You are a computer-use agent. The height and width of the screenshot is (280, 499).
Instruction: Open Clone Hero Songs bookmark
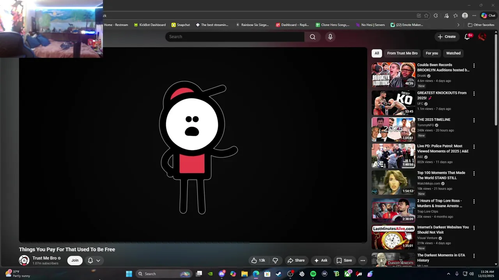(333, 25)
